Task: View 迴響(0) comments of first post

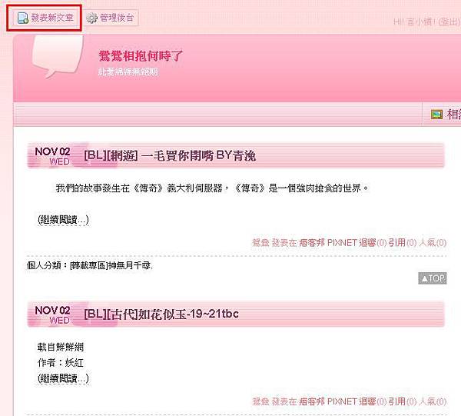Action: click(x=373, y=243)
